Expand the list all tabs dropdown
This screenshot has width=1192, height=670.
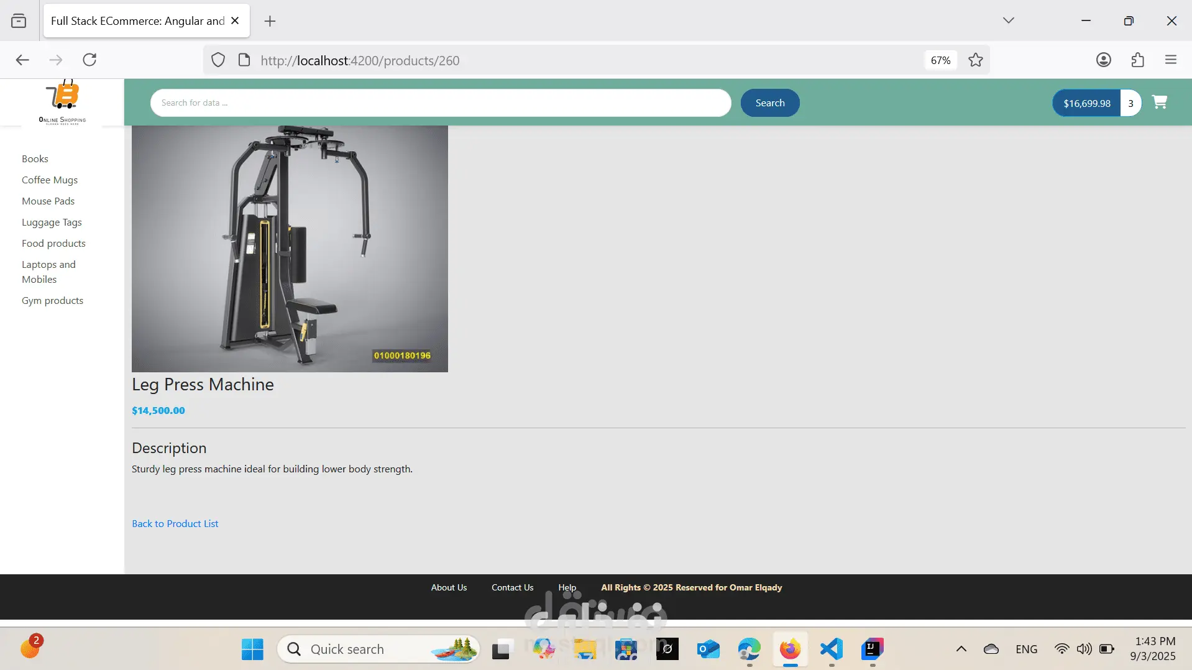pyautogui.click(x=1009, y=21)
